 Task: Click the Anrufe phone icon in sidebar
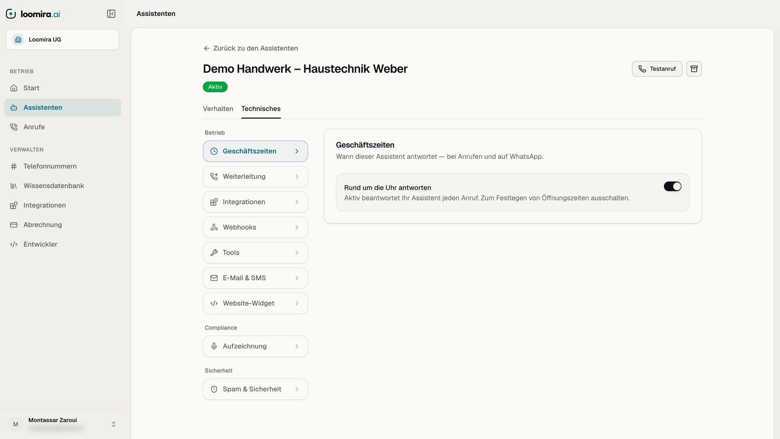pos(14,127)
